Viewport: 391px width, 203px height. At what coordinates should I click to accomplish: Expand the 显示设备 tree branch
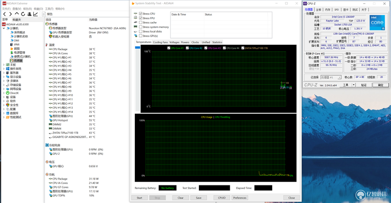(4, 77)
